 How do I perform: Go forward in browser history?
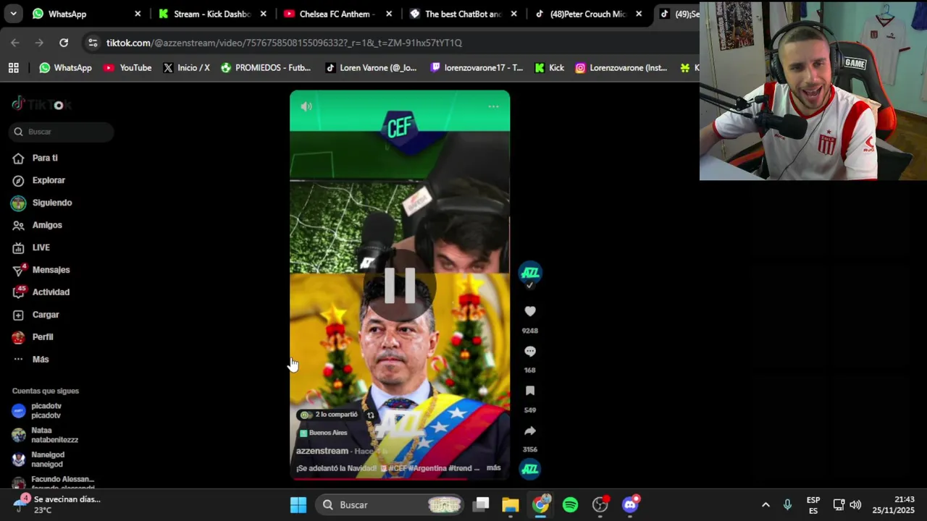tap(39, 43)
